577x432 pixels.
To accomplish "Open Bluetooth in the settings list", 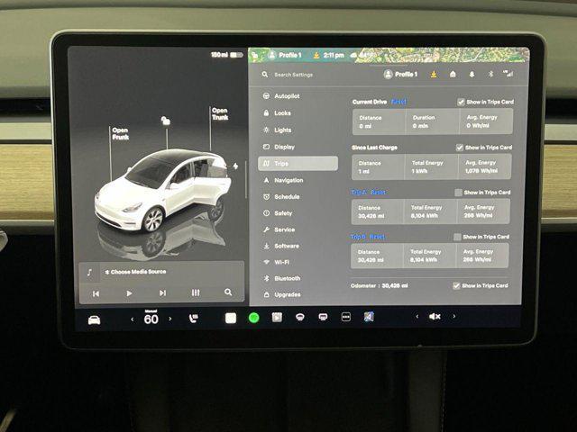I will click(x=282, y=278).
